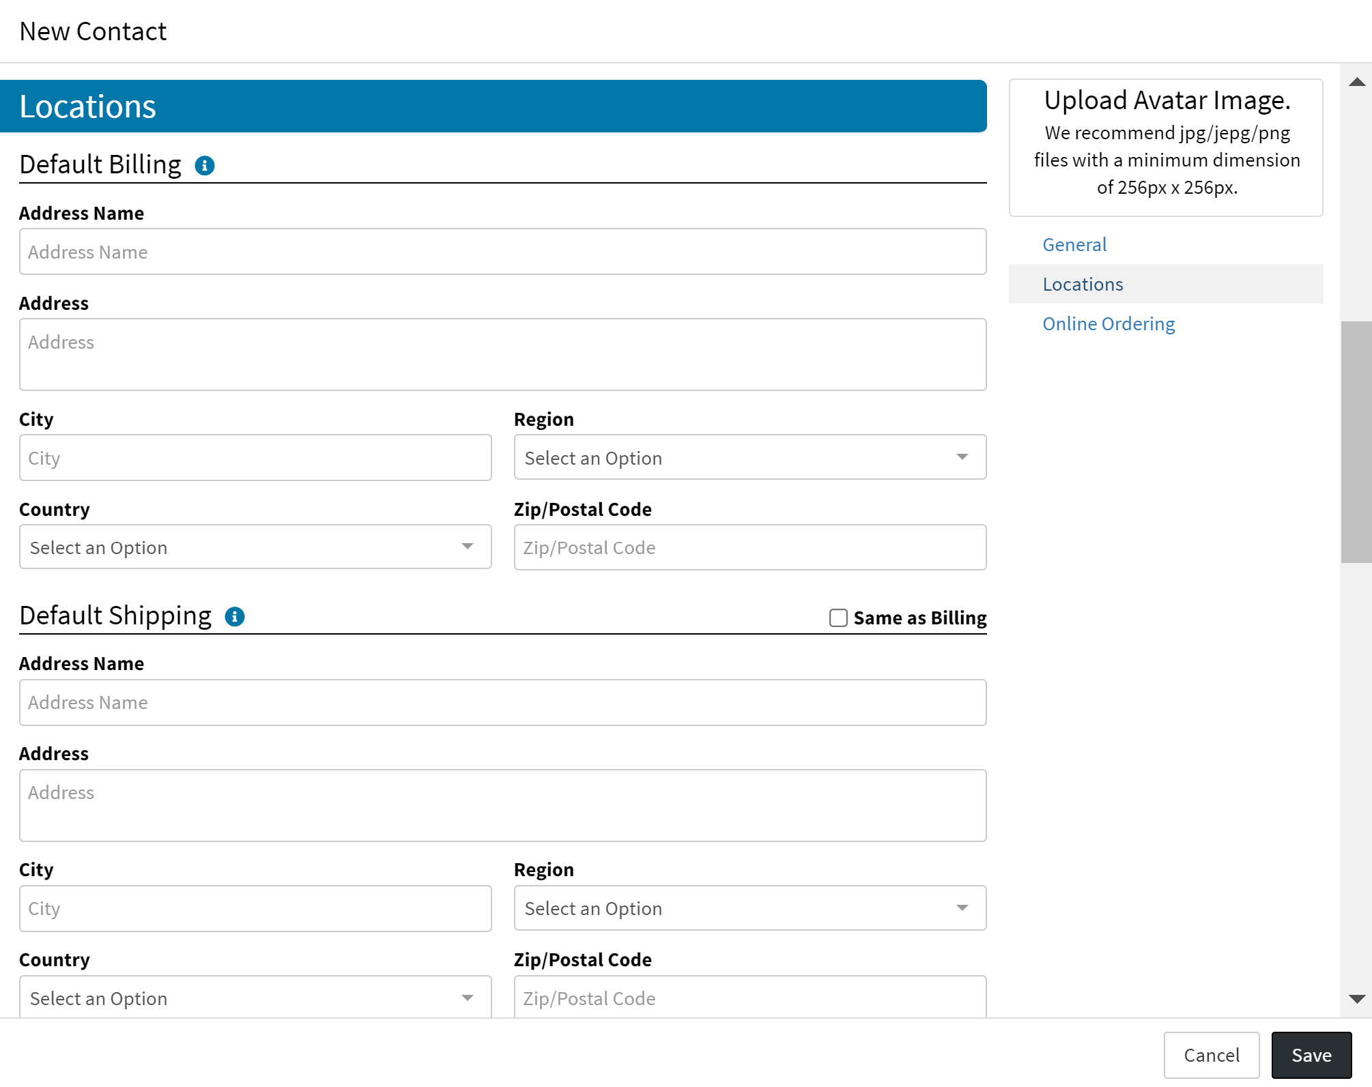Click the billing Zip/Postal Code field
1372x1087 pixels.
(749, 547)
